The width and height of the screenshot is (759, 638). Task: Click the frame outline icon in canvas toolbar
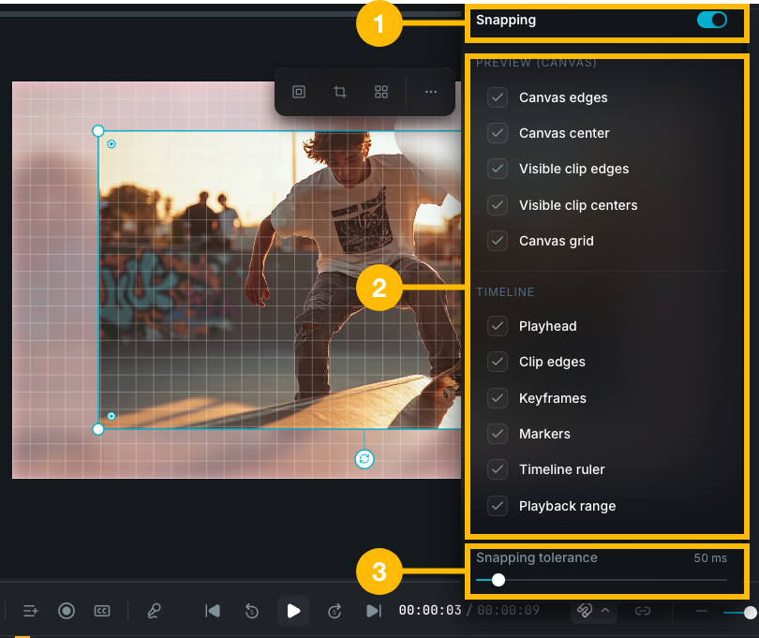(x=299, y=92)
